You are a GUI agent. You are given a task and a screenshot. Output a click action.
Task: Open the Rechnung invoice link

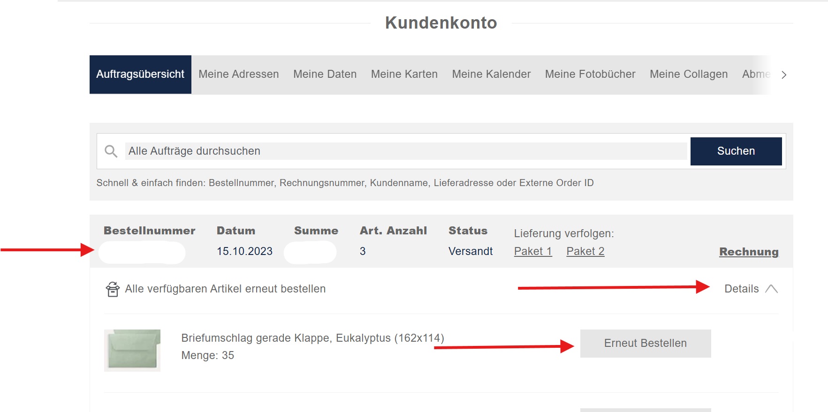pos(749,252)
